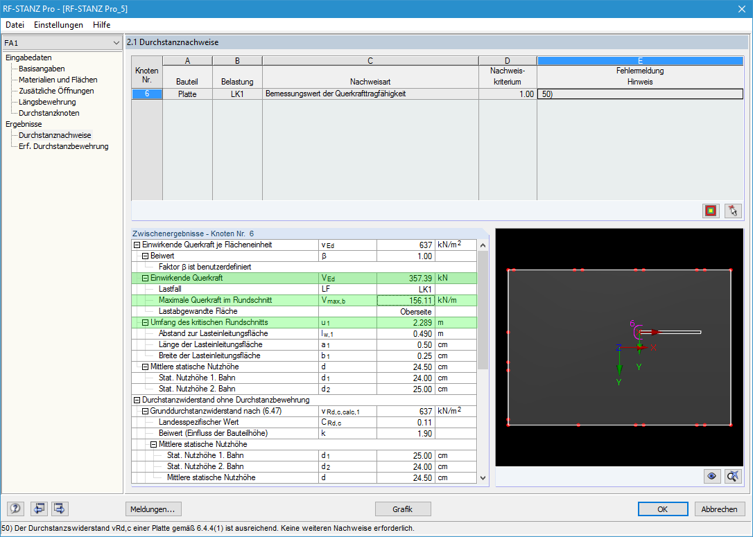Open the Einstellungen menu
Viewport: 753px width, 537px height.
[x=58, y=24]
